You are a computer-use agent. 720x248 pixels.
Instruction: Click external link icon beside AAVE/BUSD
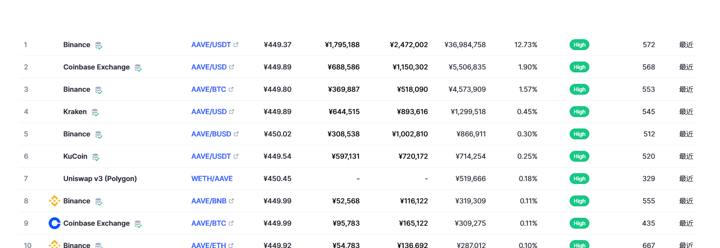[236, 134]
